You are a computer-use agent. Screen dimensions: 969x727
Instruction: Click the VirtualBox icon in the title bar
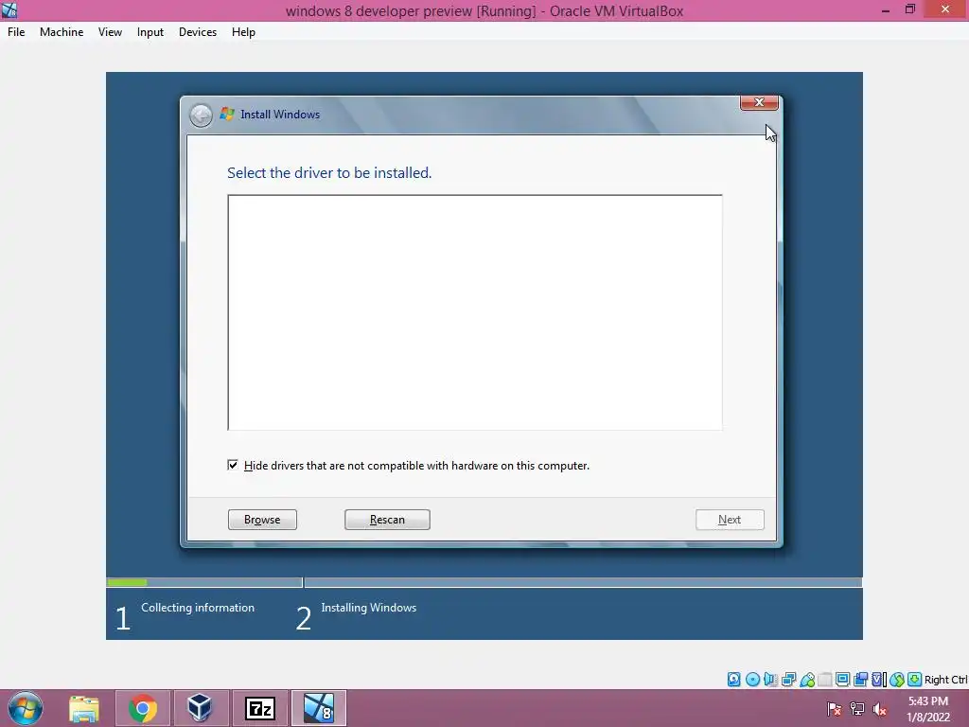pyautogui.click(x=9, y=9)
